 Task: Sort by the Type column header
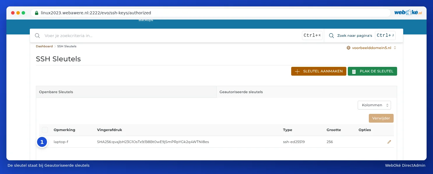pyautogui.click(x=287, y=130)
